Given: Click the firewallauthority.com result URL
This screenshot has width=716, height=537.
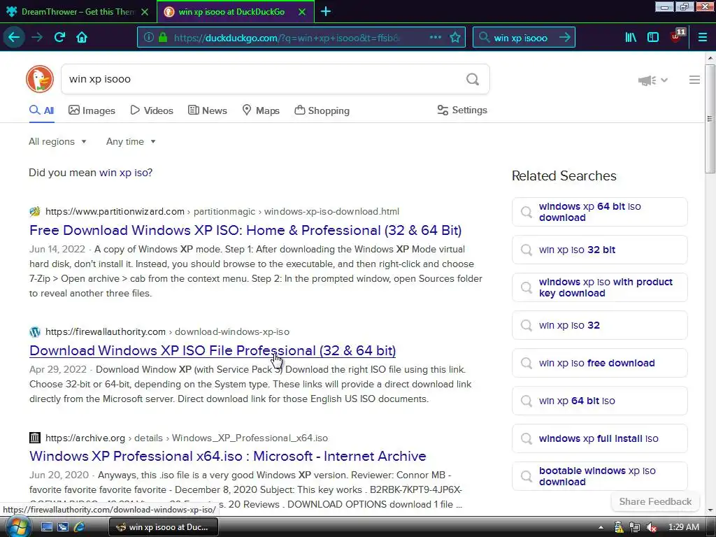Looking at the screenshot, I should (167, 331).
